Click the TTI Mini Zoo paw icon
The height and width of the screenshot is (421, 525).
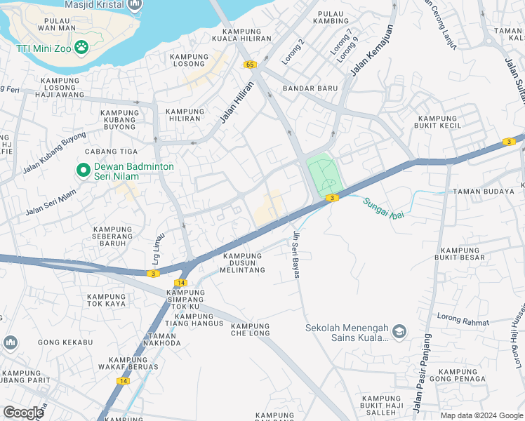[x=81, y=48]
